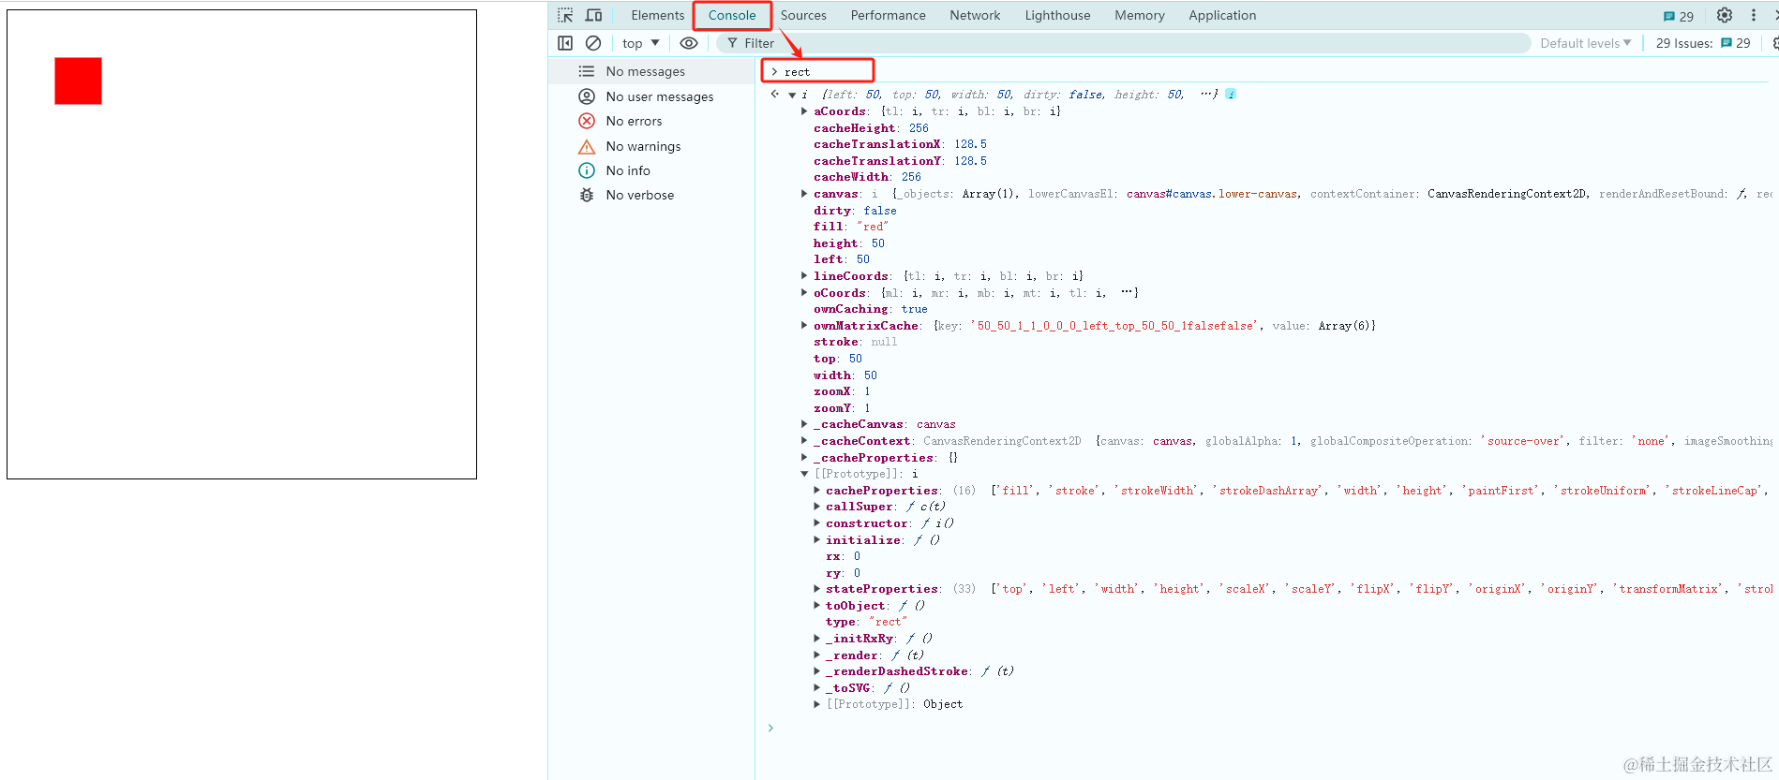Expand the _initRxRy function

click(816, 639)
